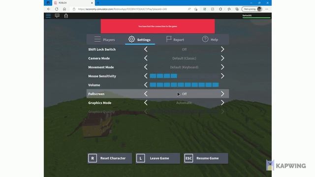The width and height of the screenshot is (315, 177).
Task: Click the browser back arrow
Action: [x=49, y=9]
